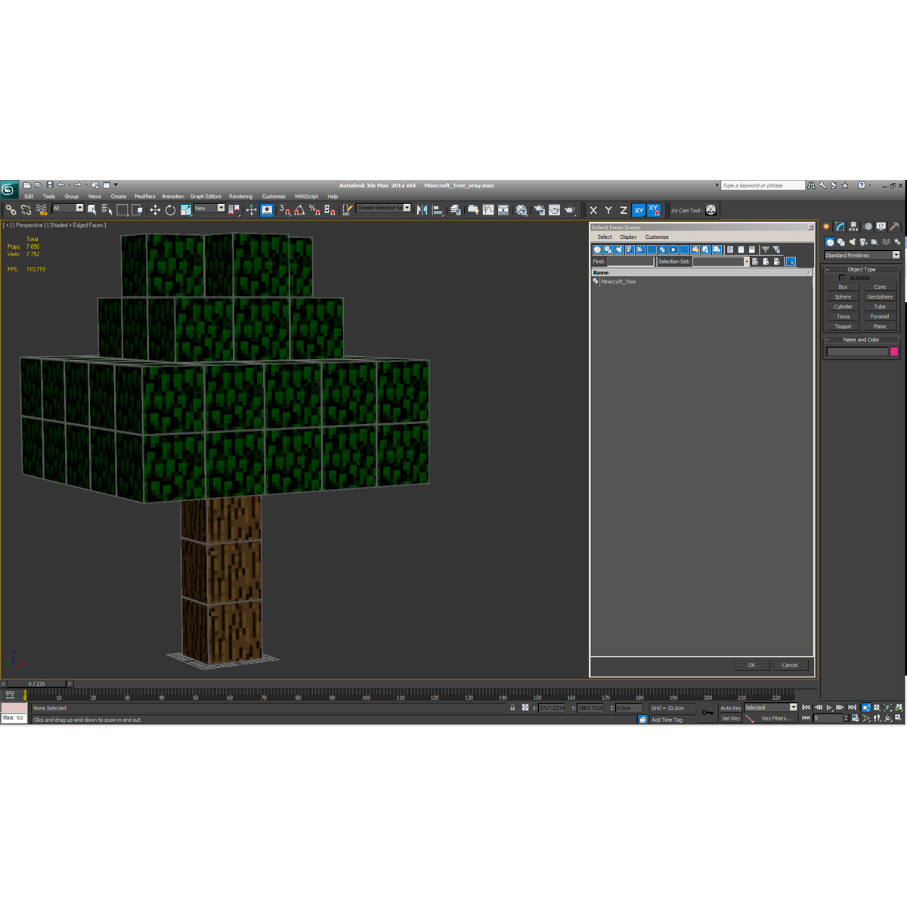Click the Render Production teapot
The image size is (907, 907).
[x=569, y=210]
